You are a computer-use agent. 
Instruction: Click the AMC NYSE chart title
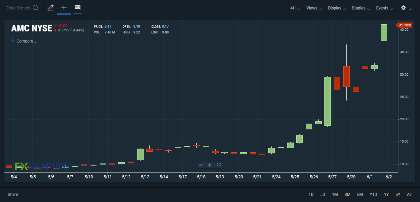pos(31,28)
